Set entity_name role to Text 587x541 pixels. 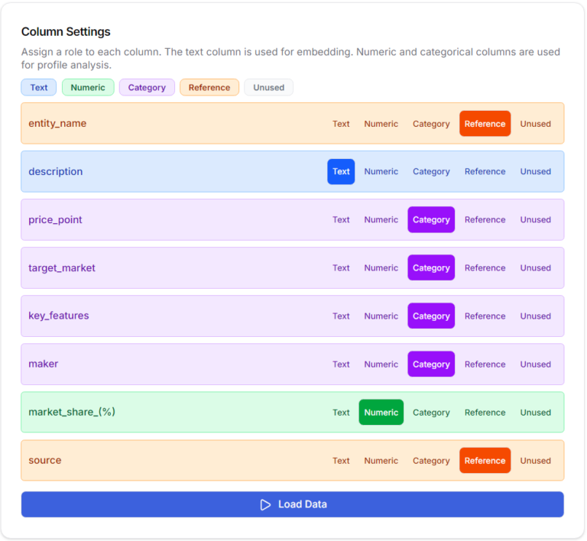tap(341, 124)
